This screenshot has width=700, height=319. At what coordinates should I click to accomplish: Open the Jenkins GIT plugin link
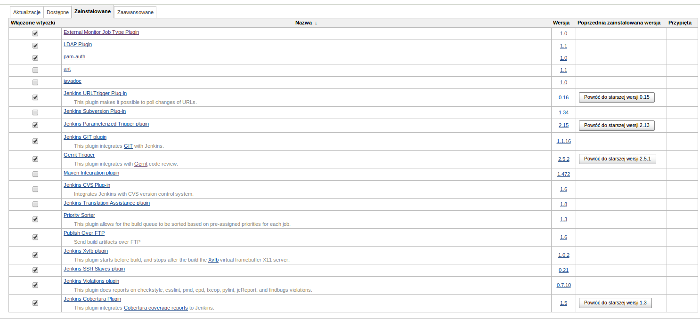[85, 137]
